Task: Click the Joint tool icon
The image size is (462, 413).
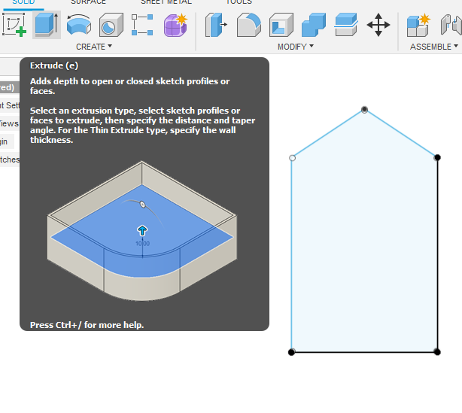Action: (x=451, y=25)
